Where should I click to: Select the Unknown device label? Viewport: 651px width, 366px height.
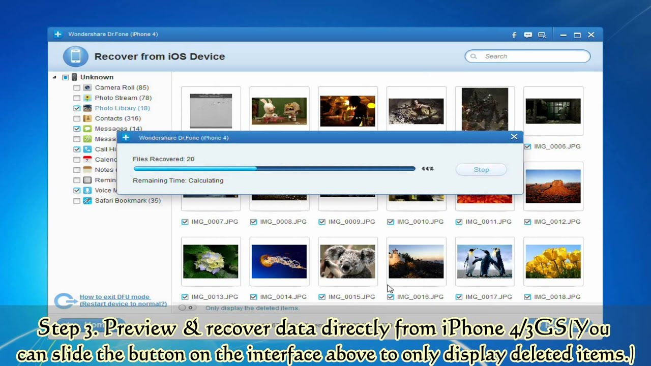97,77
